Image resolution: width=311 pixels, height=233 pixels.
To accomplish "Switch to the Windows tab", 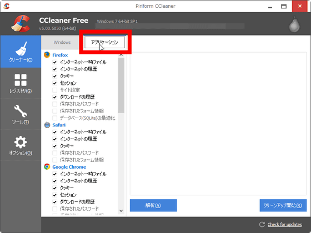I will click(x=62, y=42).
